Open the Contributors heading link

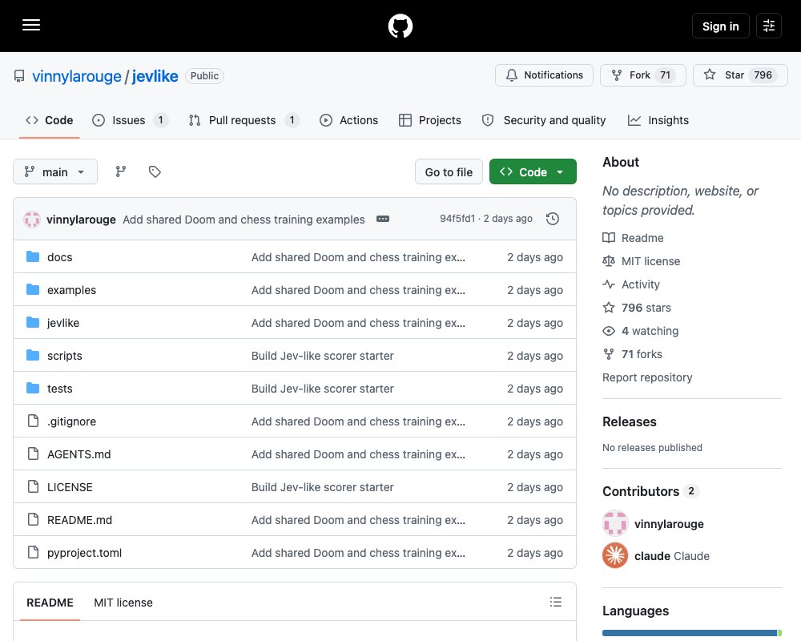(x=650, y=491)
